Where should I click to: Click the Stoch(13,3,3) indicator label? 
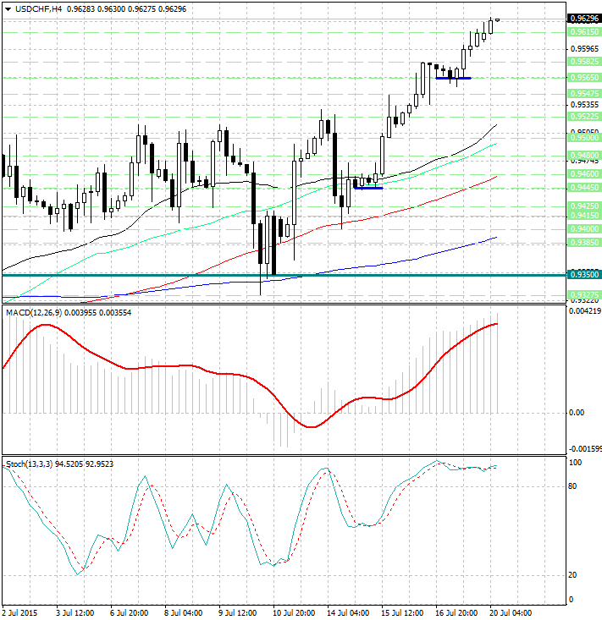(30, 464)
